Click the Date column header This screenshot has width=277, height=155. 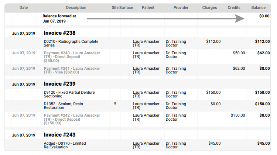click(x=24, y=8)
